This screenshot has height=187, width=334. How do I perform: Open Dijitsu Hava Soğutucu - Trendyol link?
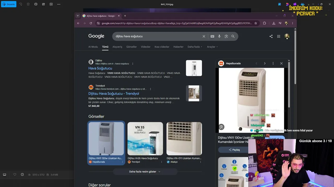click(x=114, y=94)
